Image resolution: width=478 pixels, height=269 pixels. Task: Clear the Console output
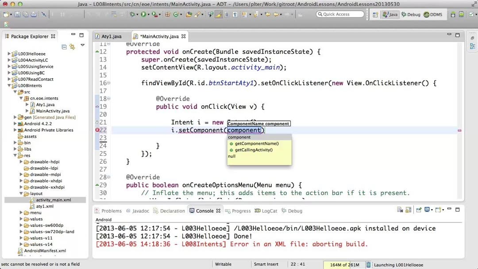tap(400, 211)
